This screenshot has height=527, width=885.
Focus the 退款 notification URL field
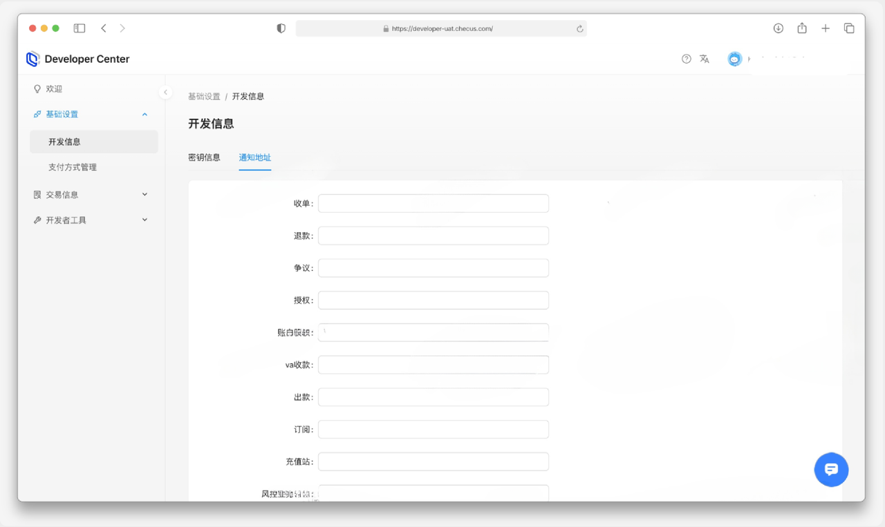[x=434, y=236]
